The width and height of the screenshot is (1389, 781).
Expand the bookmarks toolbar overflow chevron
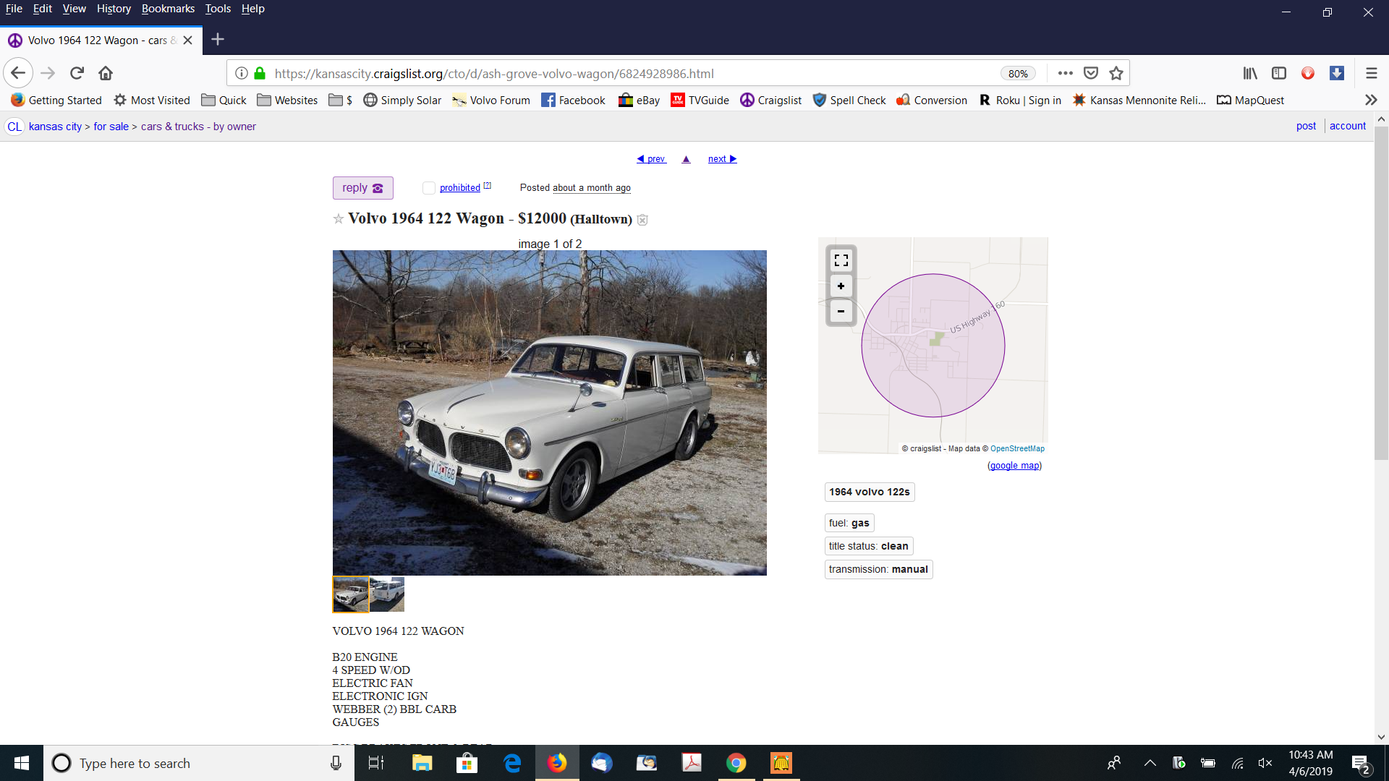tap(1371, 100)
